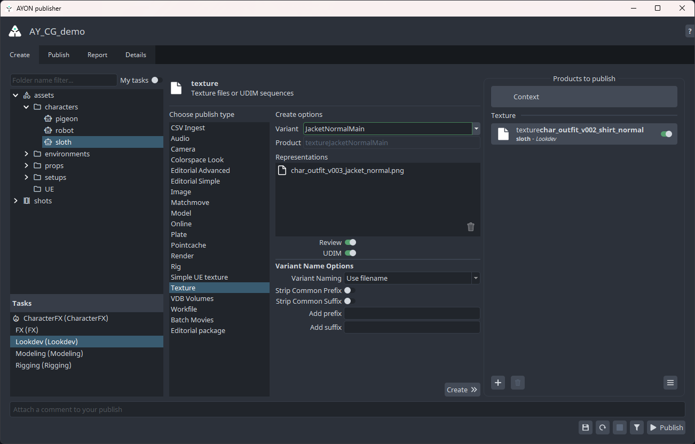
Task: Click the large texture header file icon
Action: click(176, 88)
